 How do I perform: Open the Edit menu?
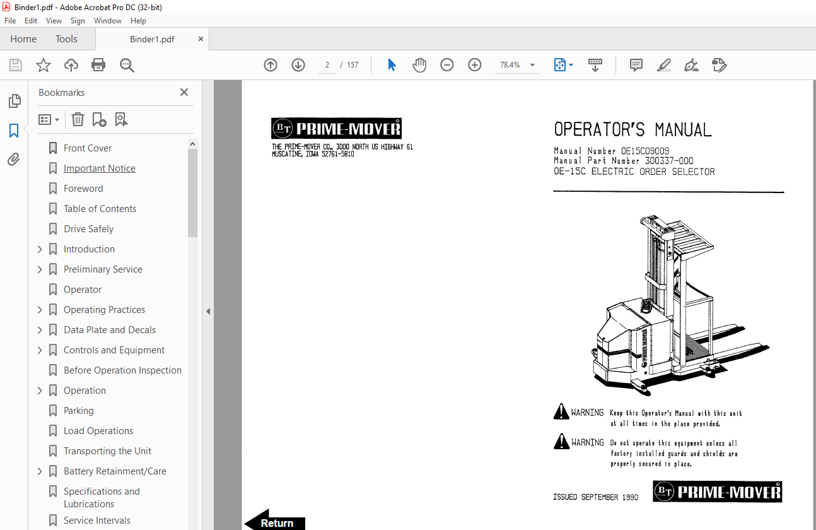(31, 21)
